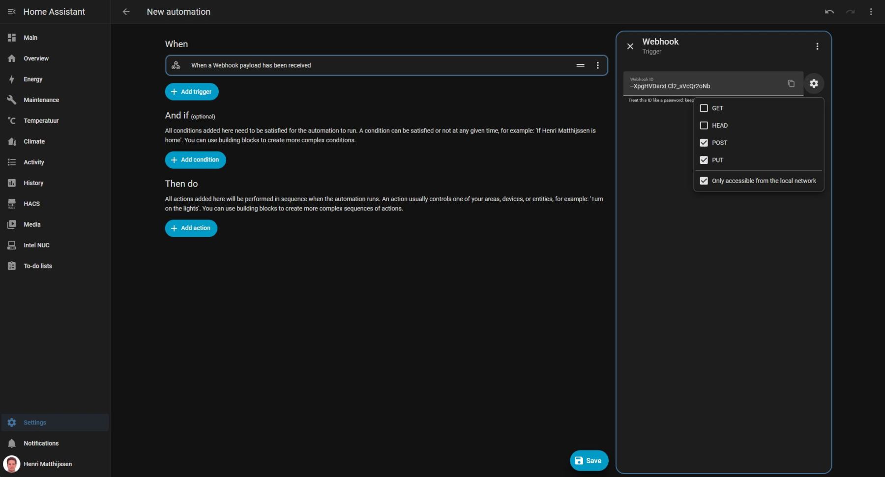
Task: Click the 'Then do' section heading
Action: pos(181,184)
